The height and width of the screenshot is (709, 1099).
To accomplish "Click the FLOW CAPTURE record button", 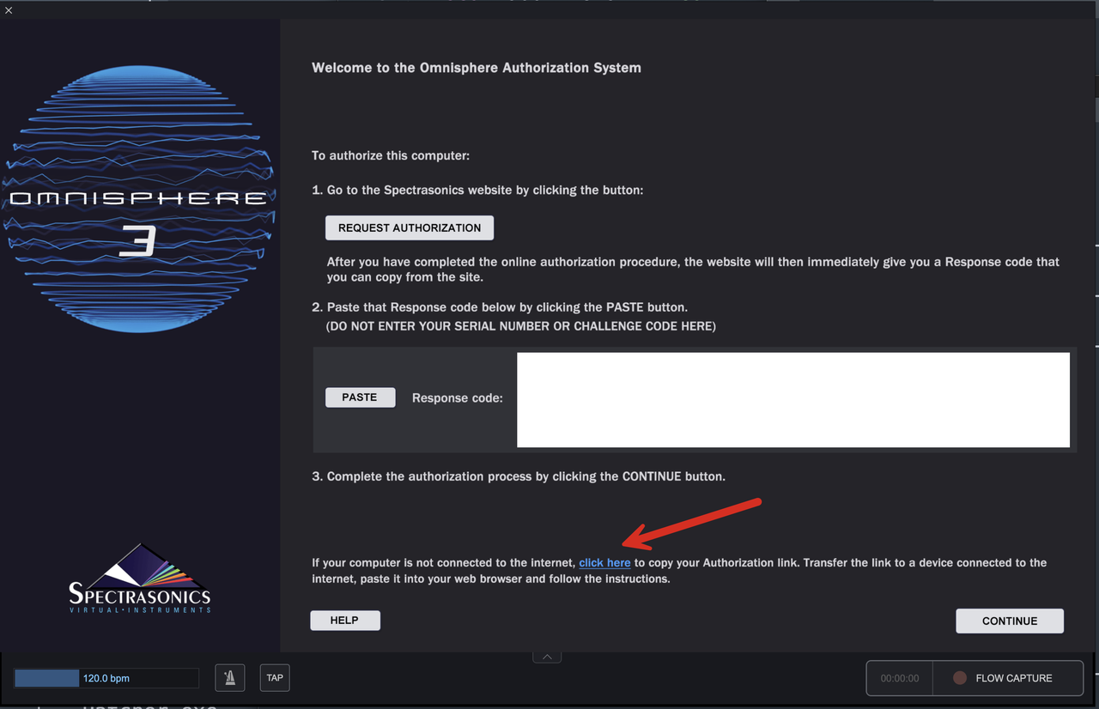I will click(x=1007, y=678).
